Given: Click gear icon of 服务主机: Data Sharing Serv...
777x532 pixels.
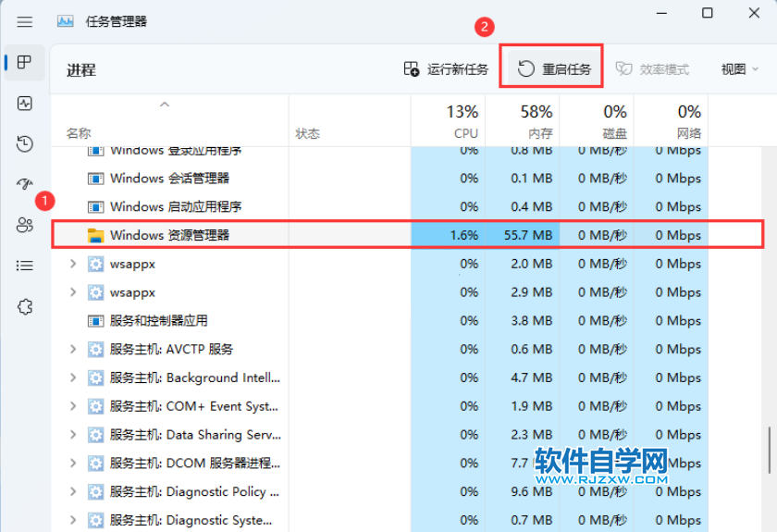Looking at the screenshot, I should 95,435.
